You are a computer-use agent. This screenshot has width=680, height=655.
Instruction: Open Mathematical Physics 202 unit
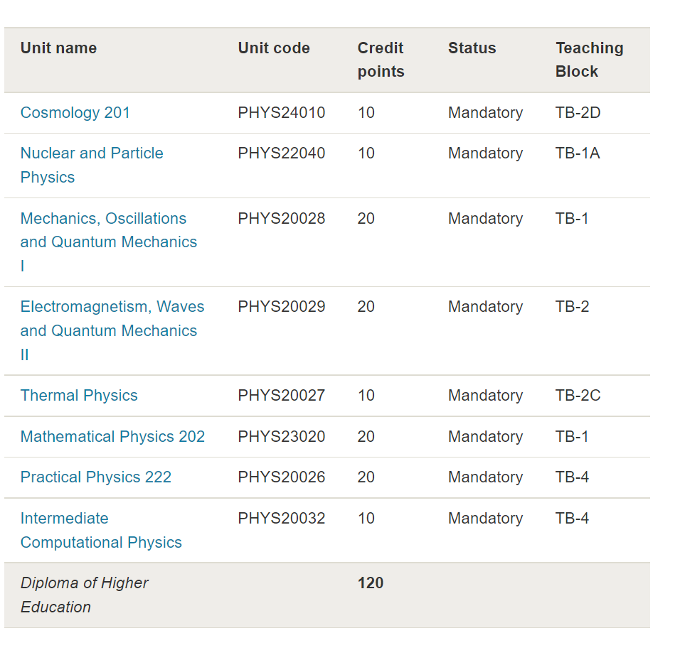coord(112,437)
